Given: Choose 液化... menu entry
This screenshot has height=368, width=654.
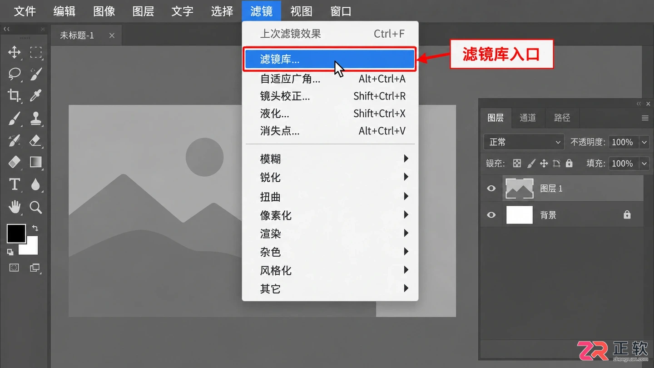Looking at the screenshot, I should (330, 113).
